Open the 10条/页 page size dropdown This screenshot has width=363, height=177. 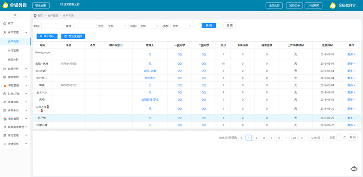317,138
